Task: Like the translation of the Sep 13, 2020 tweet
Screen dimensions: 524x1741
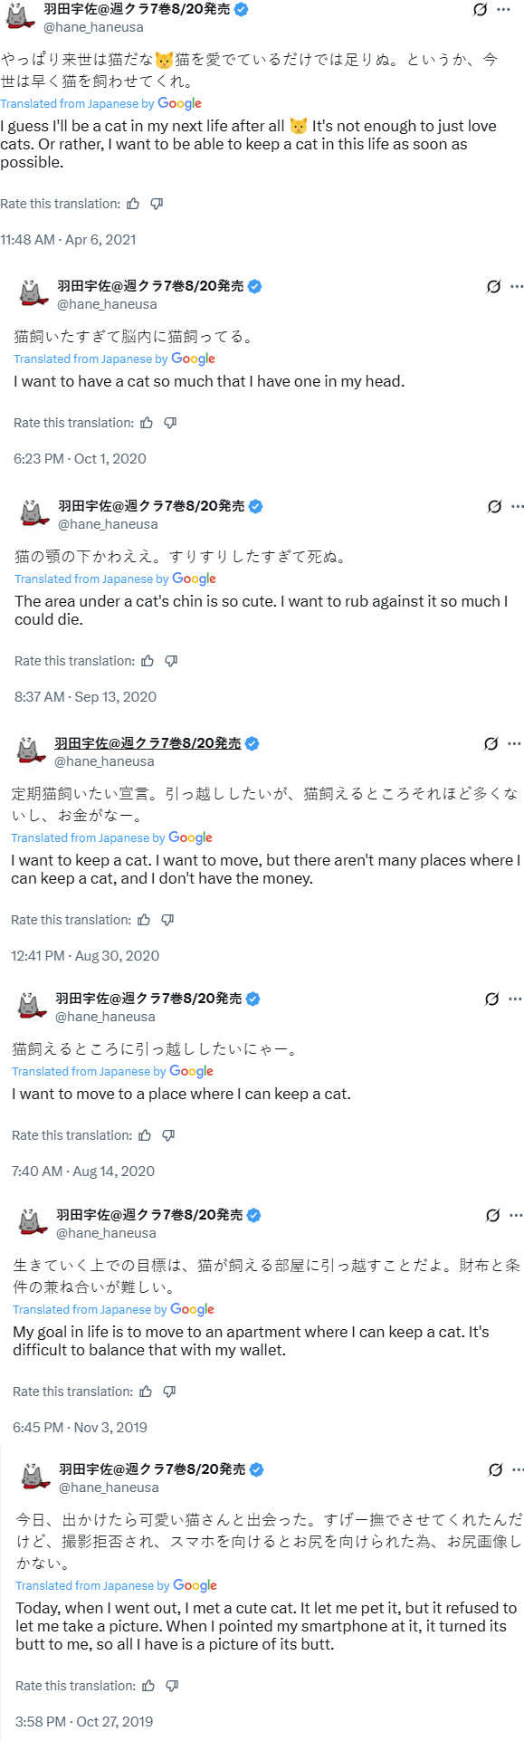Action: (x=148, y=661)
